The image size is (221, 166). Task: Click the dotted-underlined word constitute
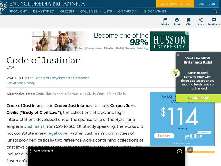[x=24, y=133]
